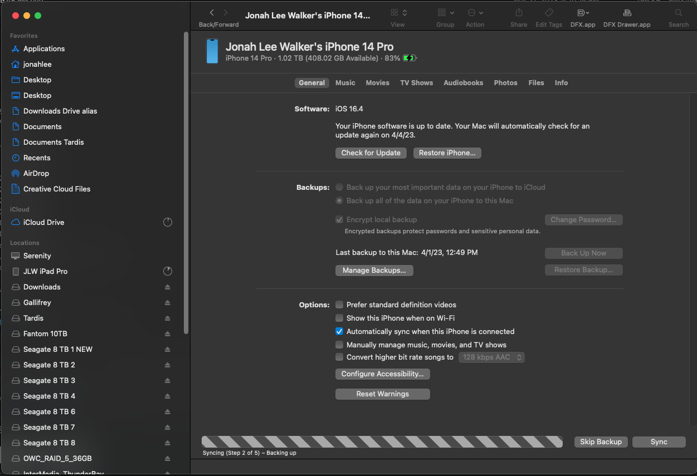This screenshot has height=476, width=697.
Task: Eject the OWC_RAID_5_36GB volume
Action: coord(168,458)
